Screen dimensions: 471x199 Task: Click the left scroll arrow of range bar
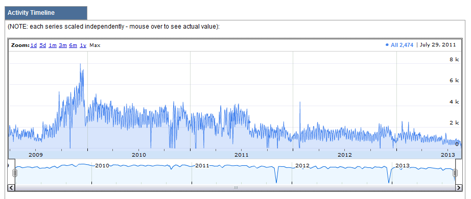point(11,188)
